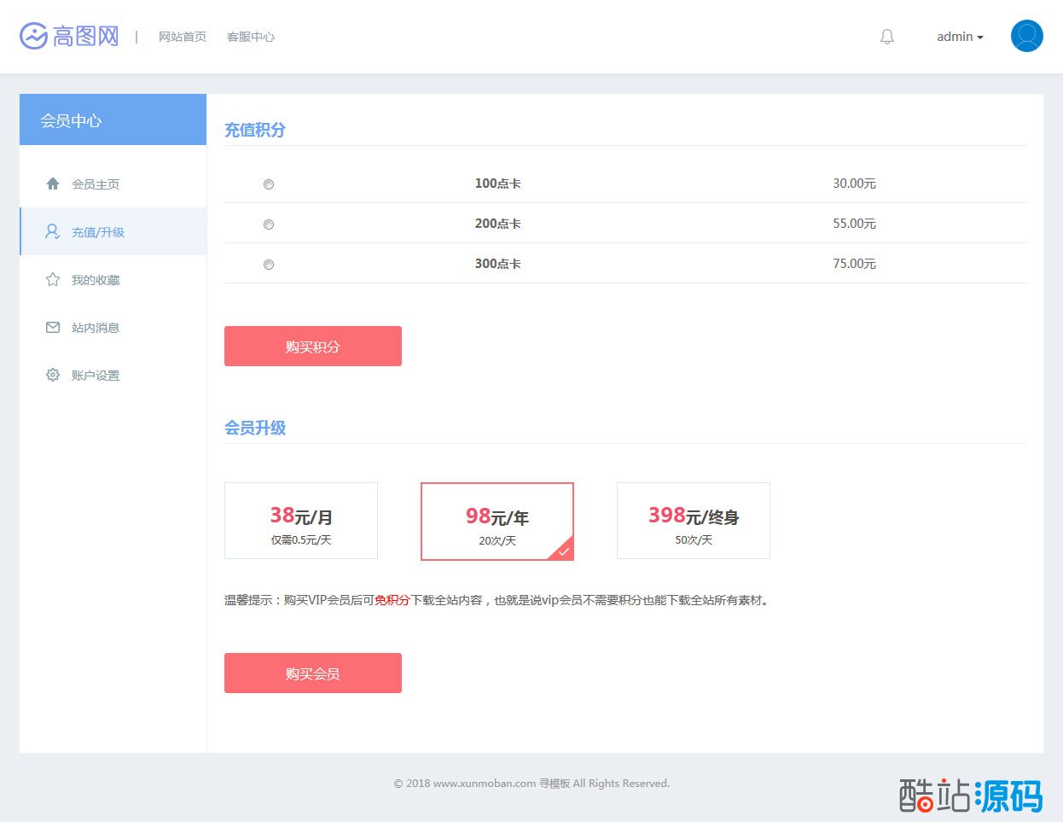Image resolution: width=1063 pixels, height=822 pixels.
Task: Click the envelope icon beside 站内消息
Action: tap(53, 328)
